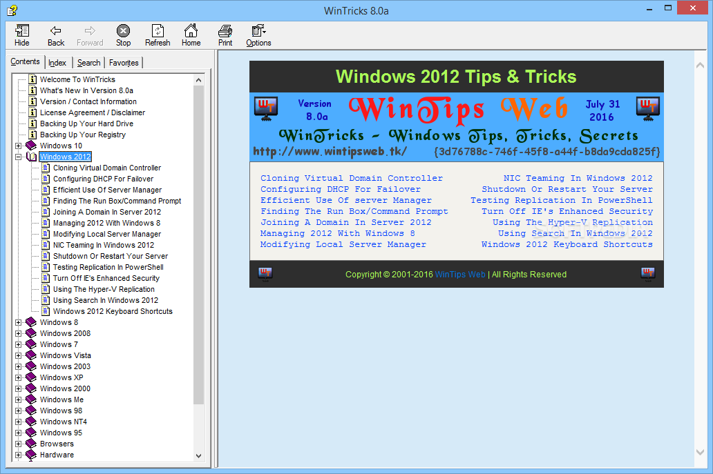Open Cloning Virtual Domain Controller link in page
The width and height of the screenshot is (713, 474).
352,178
